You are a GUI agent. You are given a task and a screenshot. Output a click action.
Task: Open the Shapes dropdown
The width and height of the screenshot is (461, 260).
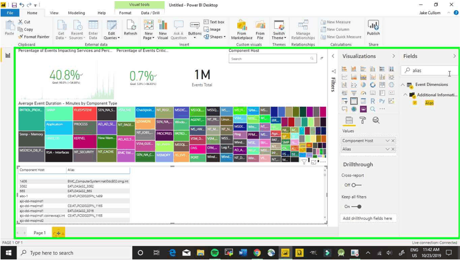[215, 37]
